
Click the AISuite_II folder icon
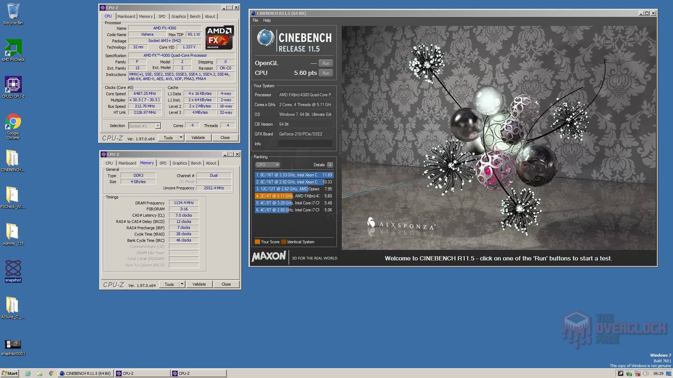pos(13,307)
